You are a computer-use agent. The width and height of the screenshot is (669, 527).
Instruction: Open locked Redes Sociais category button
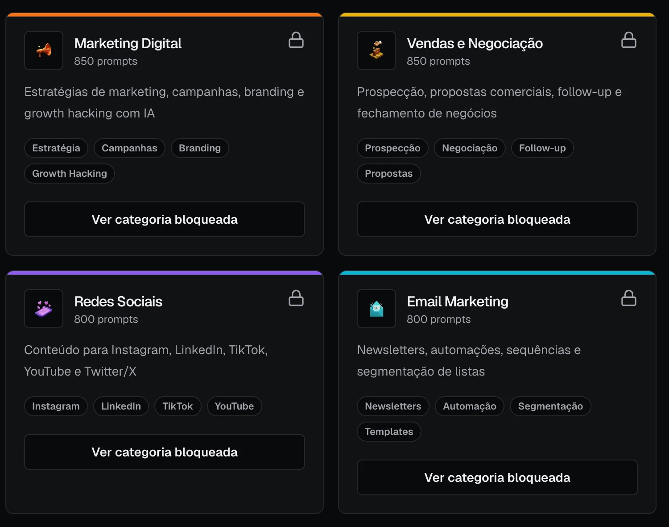[x=165, y=452]
